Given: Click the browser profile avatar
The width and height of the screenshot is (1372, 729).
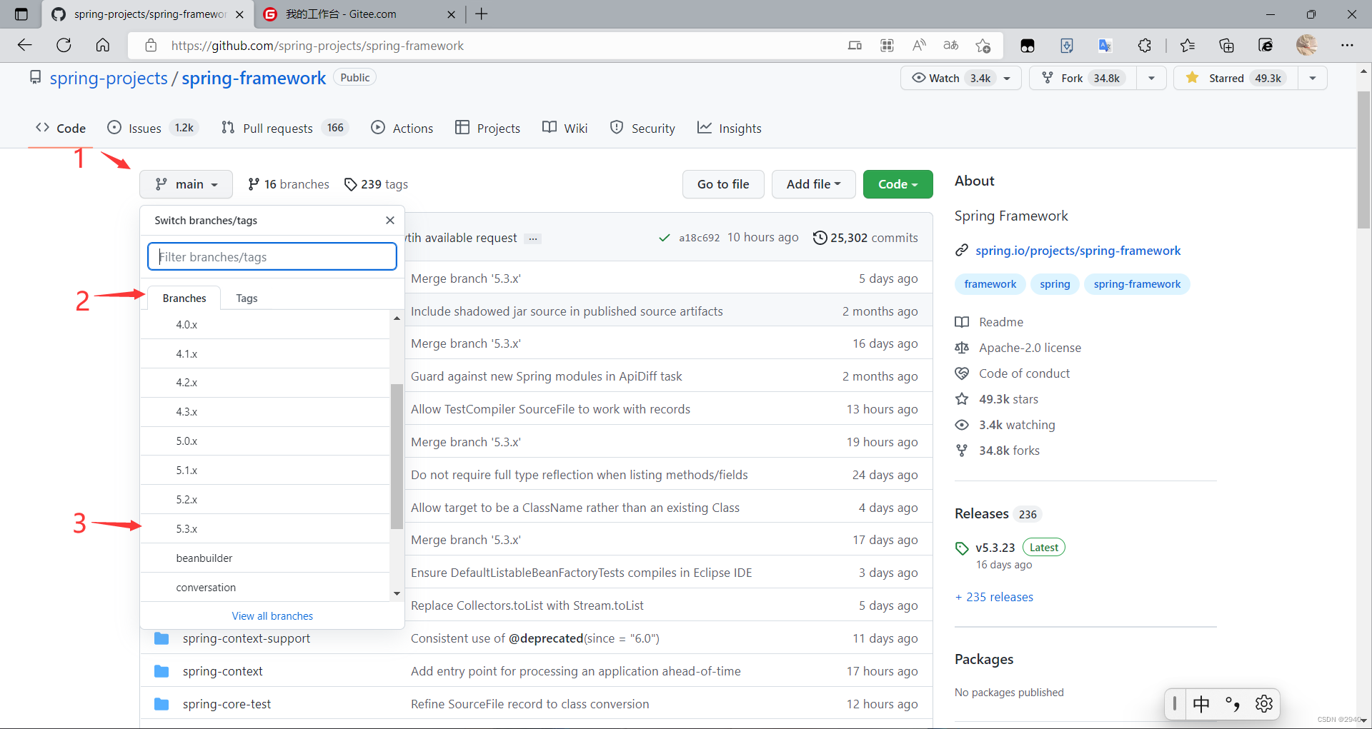Looking at the screenshot, I should pyautogui.click(x=1307, y=45).
